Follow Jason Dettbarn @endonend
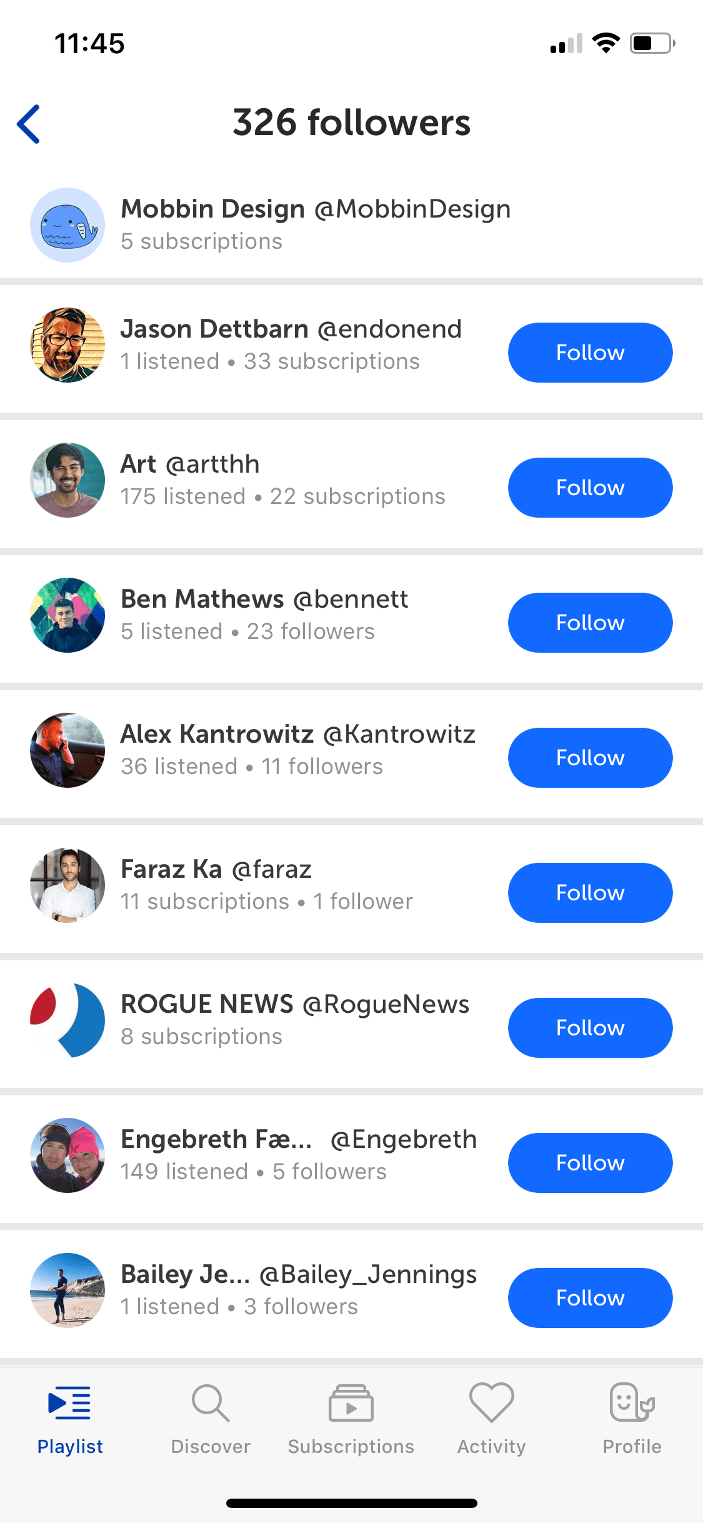The height and width of the screenshot is (1523, 703). 590,353
